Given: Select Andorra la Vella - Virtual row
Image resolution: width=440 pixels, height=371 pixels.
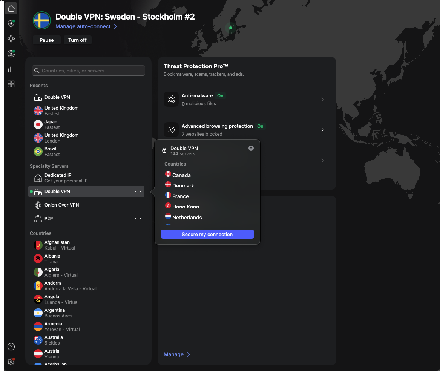Looking at the screenshot, I should (86, 286).
